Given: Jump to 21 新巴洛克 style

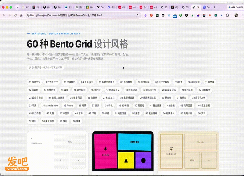Looking at the screenshot, I should click(x=187, y=90).
